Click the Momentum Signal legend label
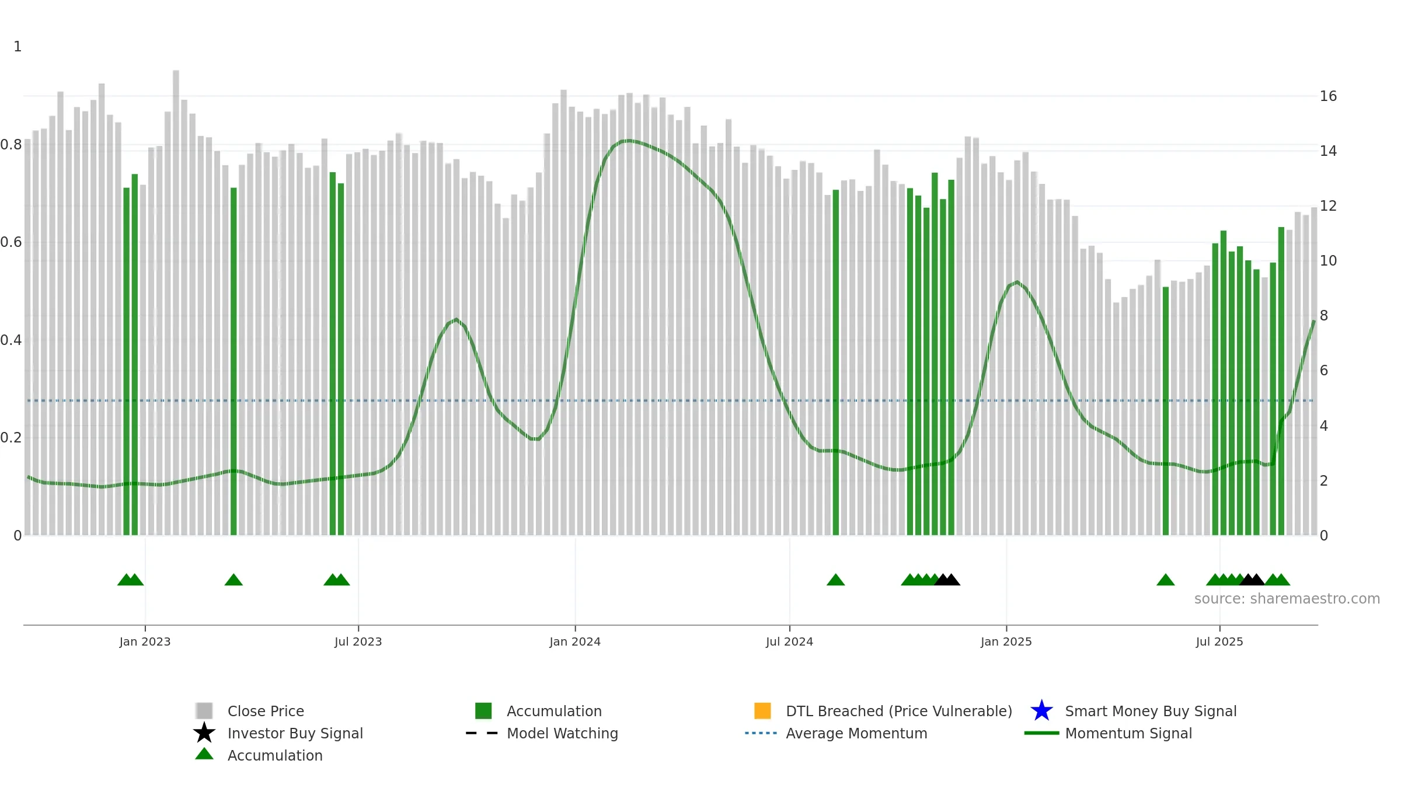Image resolution: width=1401 pixels, height=788 pixels. 1128,733
